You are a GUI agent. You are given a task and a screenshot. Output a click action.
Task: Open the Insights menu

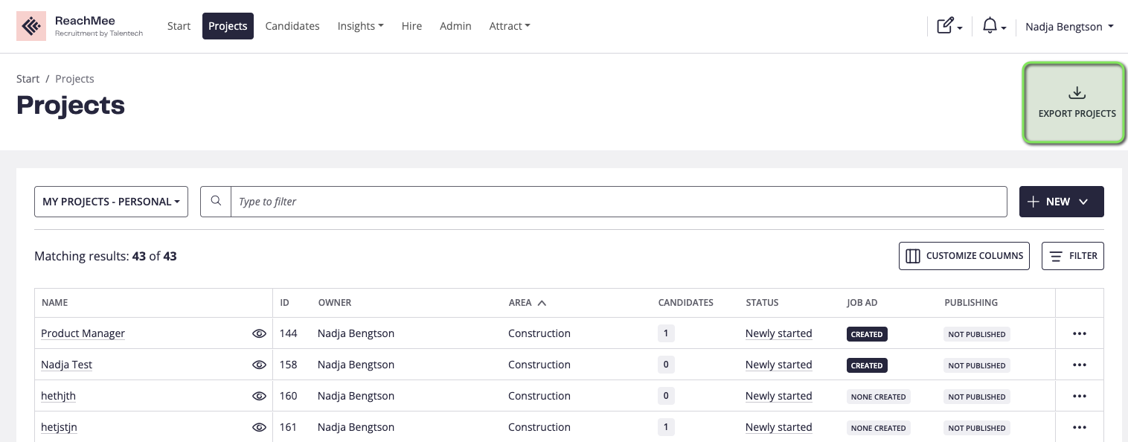[x=360, y=26]
